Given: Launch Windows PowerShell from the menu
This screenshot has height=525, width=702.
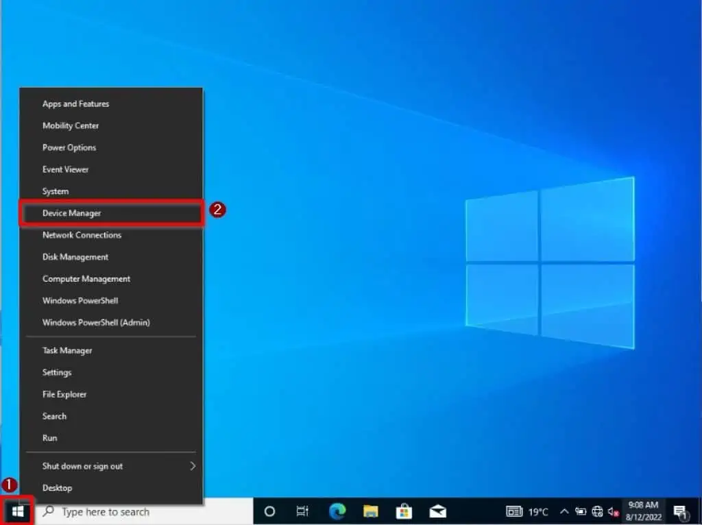Looking at the screenshot, I should (111, 301).
